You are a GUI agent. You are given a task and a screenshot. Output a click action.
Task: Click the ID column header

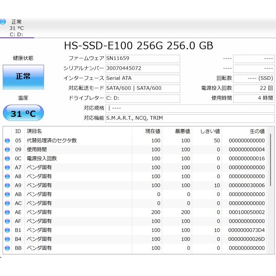click(x=18, y=131)
